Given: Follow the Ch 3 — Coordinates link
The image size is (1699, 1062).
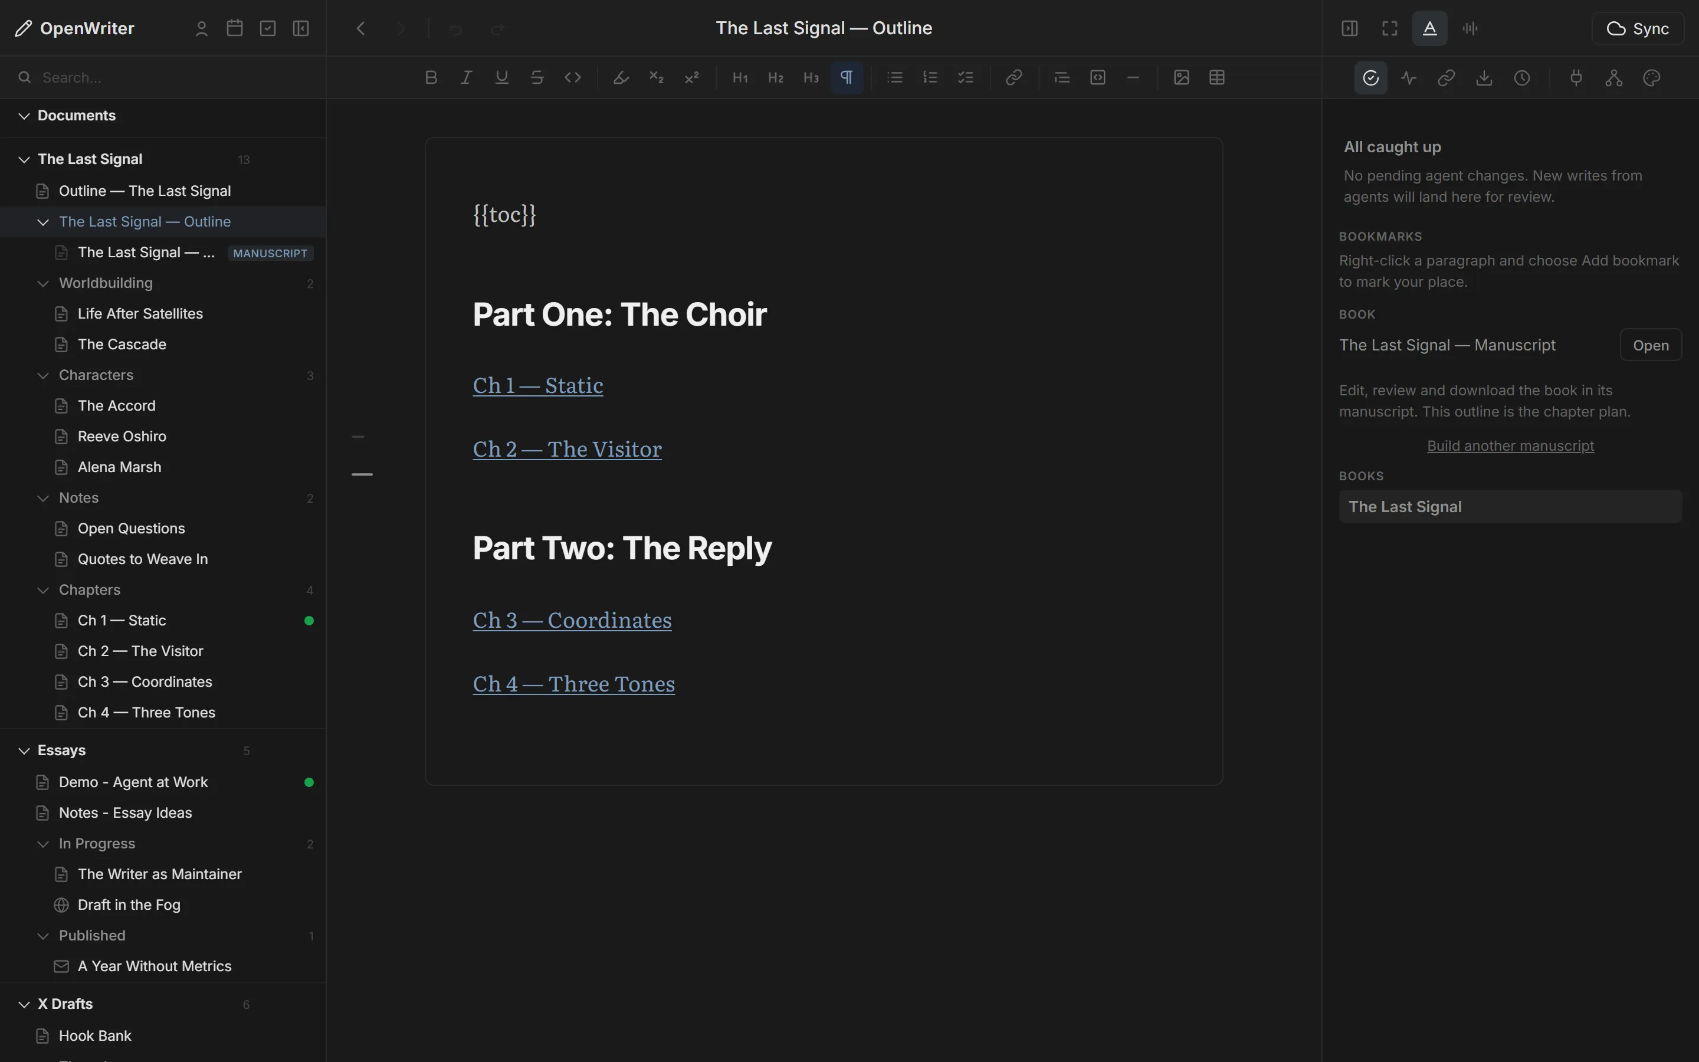Looking at the screenshot, I should (572, 620).
